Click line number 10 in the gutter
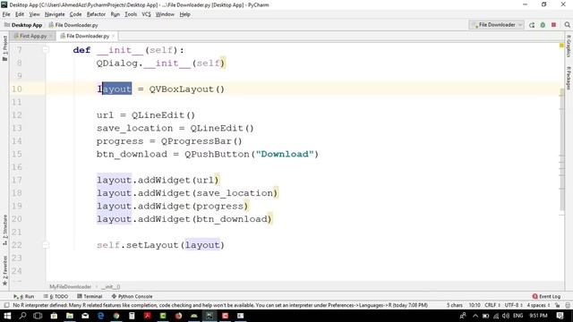This screenshot has height=322, width=573. coord(16,89)
